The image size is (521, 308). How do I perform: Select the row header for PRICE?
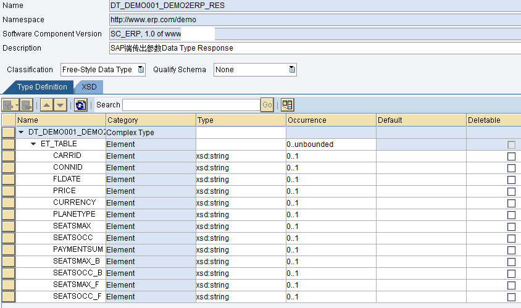pyautogui.click(x=8, y=191)
